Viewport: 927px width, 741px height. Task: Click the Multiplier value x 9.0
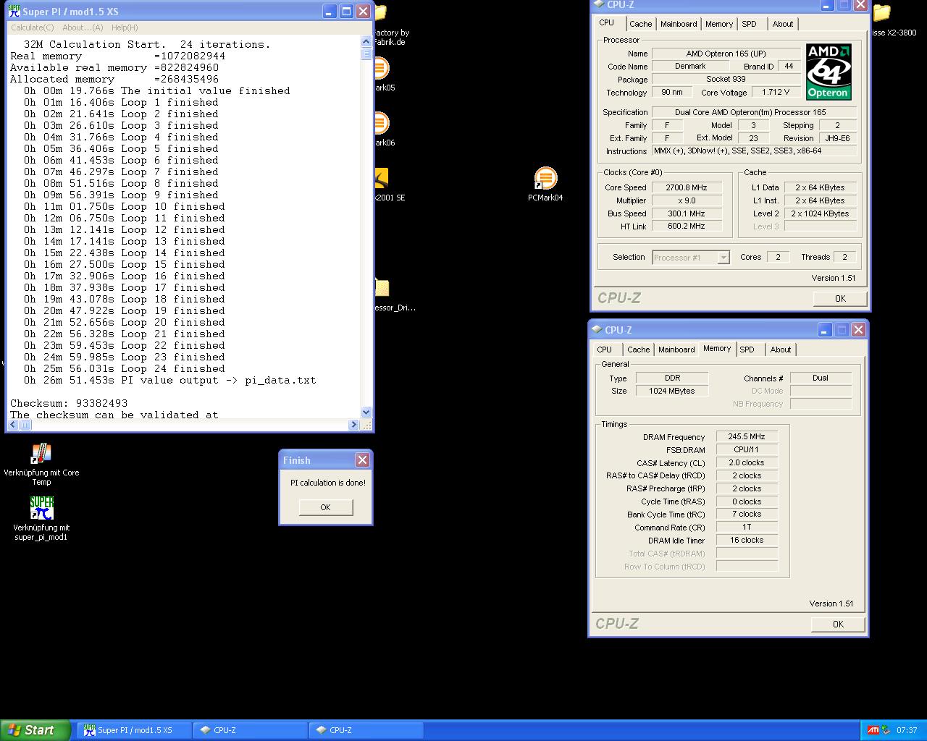(x=687, y=200)
